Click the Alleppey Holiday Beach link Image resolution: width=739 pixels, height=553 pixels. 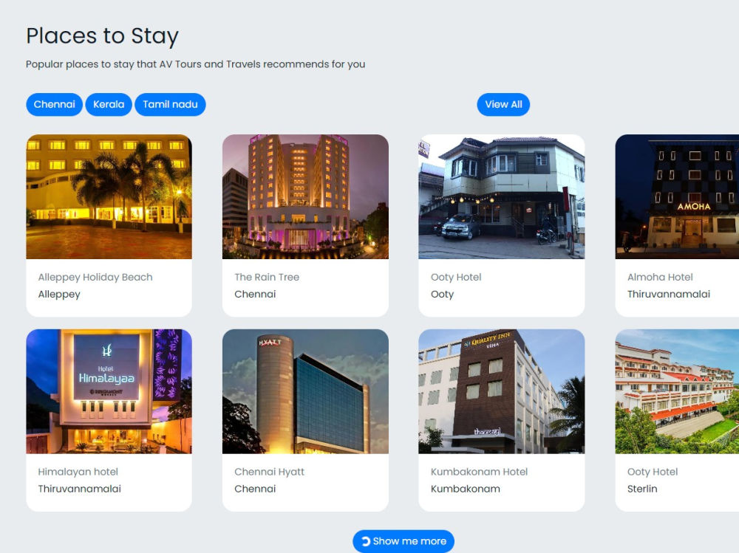[x=95, y=277]
